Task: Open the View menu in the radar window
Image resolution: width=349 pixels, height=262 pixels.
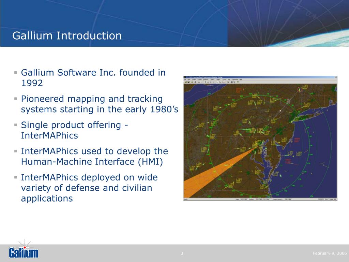Action: point(189,79)
